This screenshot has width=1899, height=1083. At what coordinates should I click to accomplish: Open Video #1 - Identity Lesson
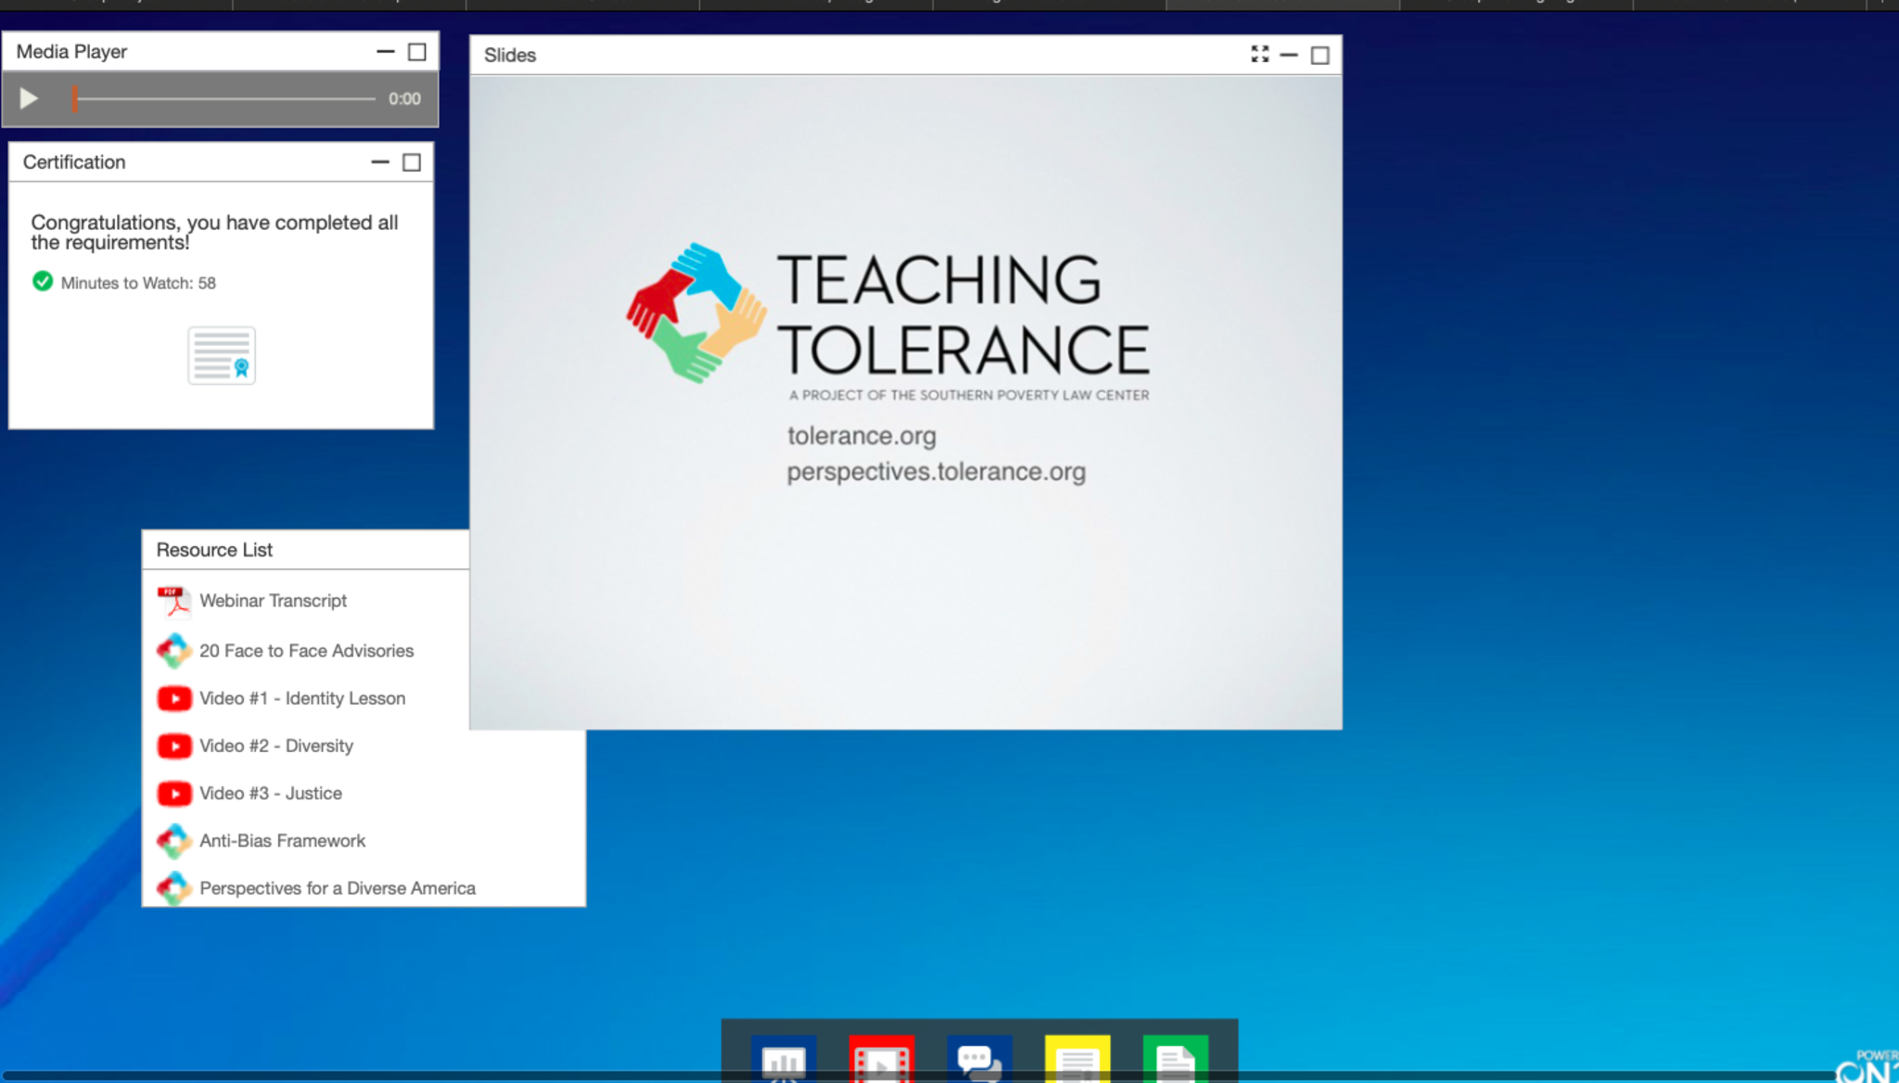(x=301, y=698)
